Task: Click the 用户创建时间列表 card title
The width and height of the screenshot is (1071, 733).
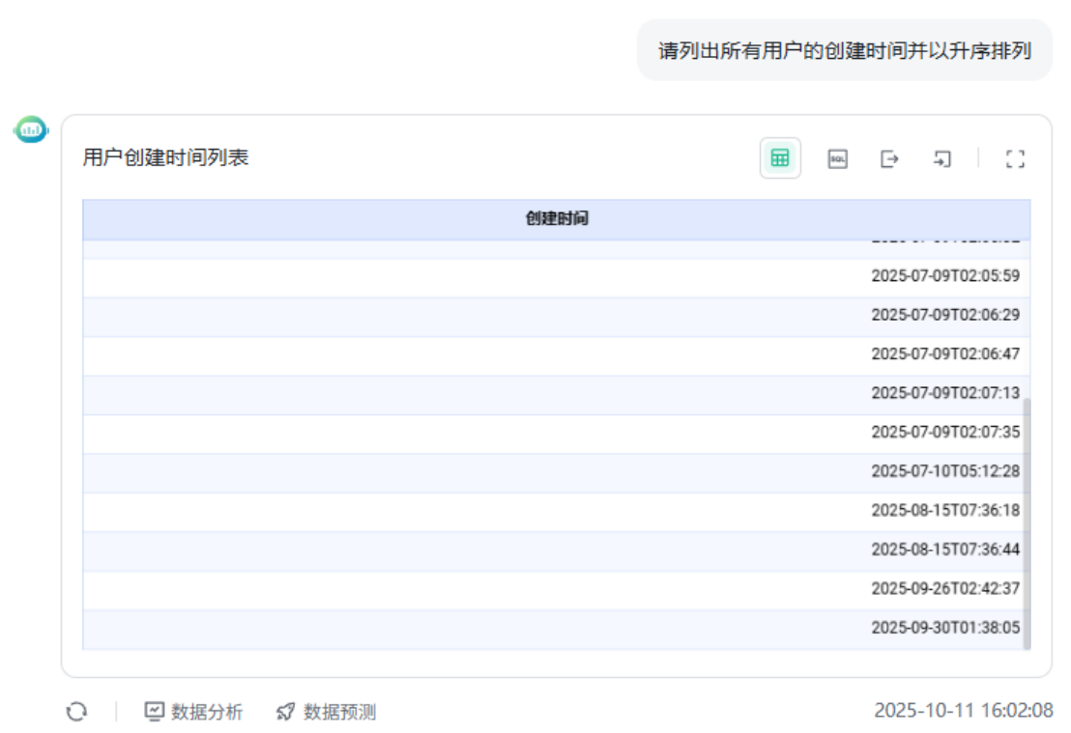Action: (x=166, y=157)
